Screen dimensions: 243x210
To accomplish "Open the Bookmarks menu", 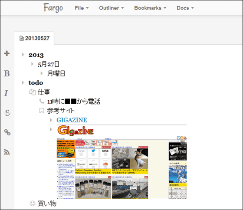I will (x=150, y=8).
